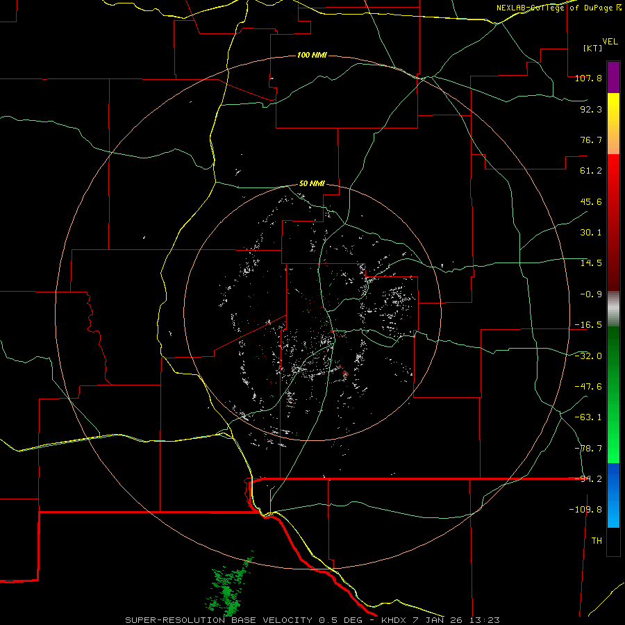Click the 107.8 velocity scale value
Screen dimensions: 625x625
coord(588,78)
